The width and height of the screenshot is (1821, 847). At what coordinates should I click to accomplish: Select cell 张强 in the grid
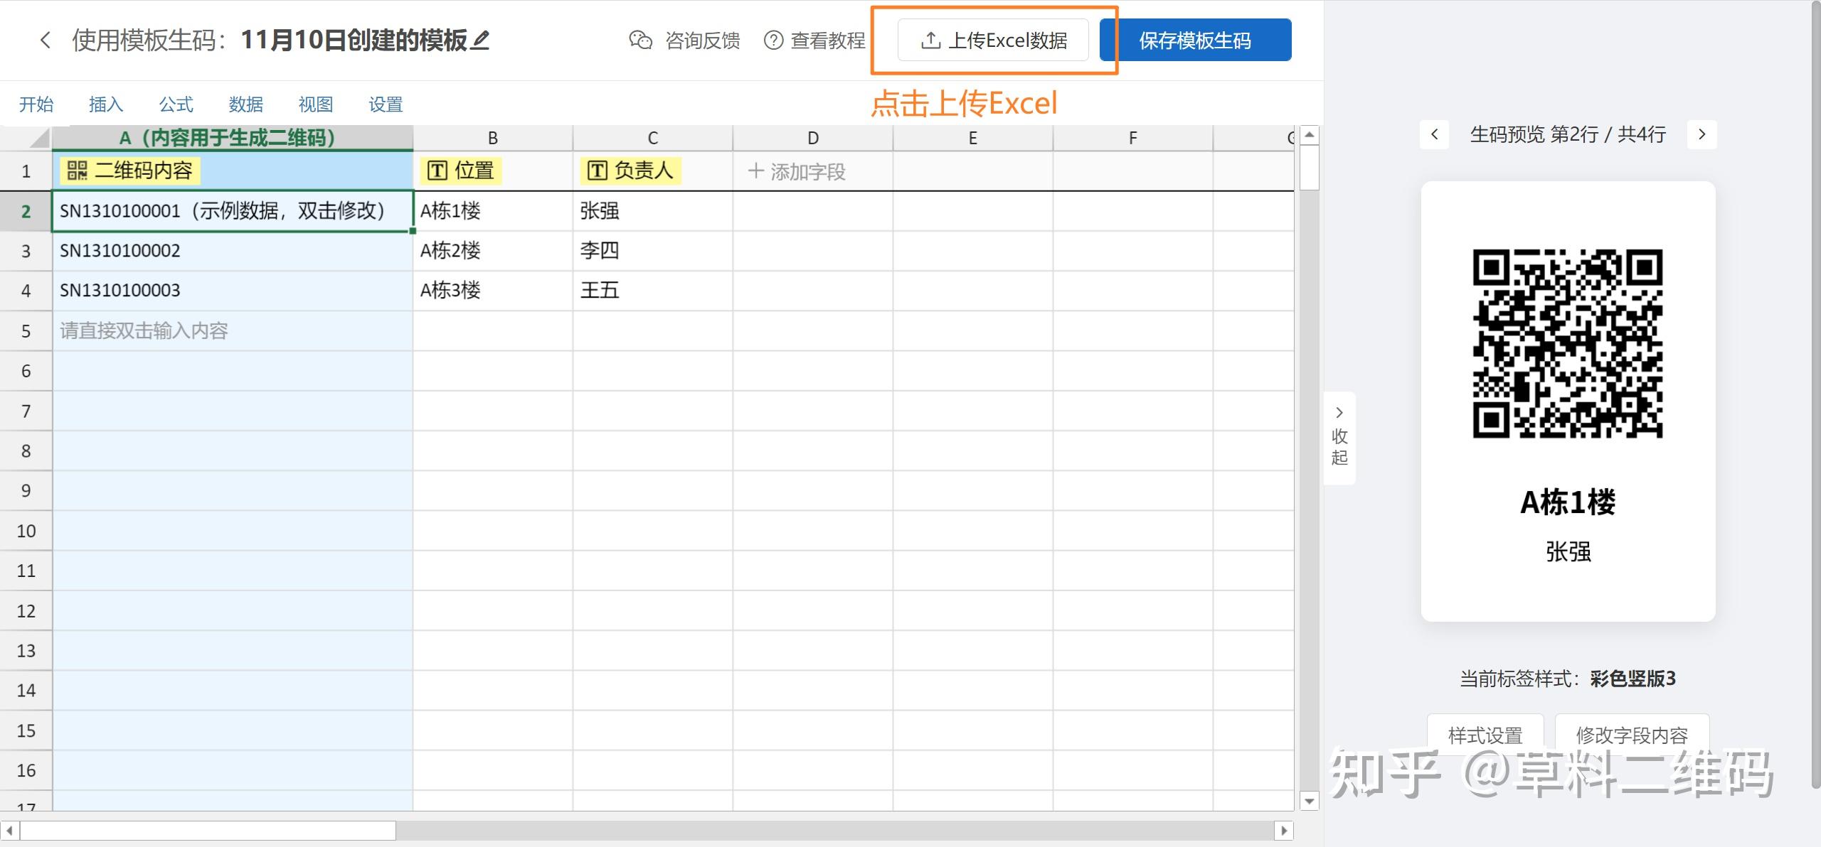coord(653,210)
